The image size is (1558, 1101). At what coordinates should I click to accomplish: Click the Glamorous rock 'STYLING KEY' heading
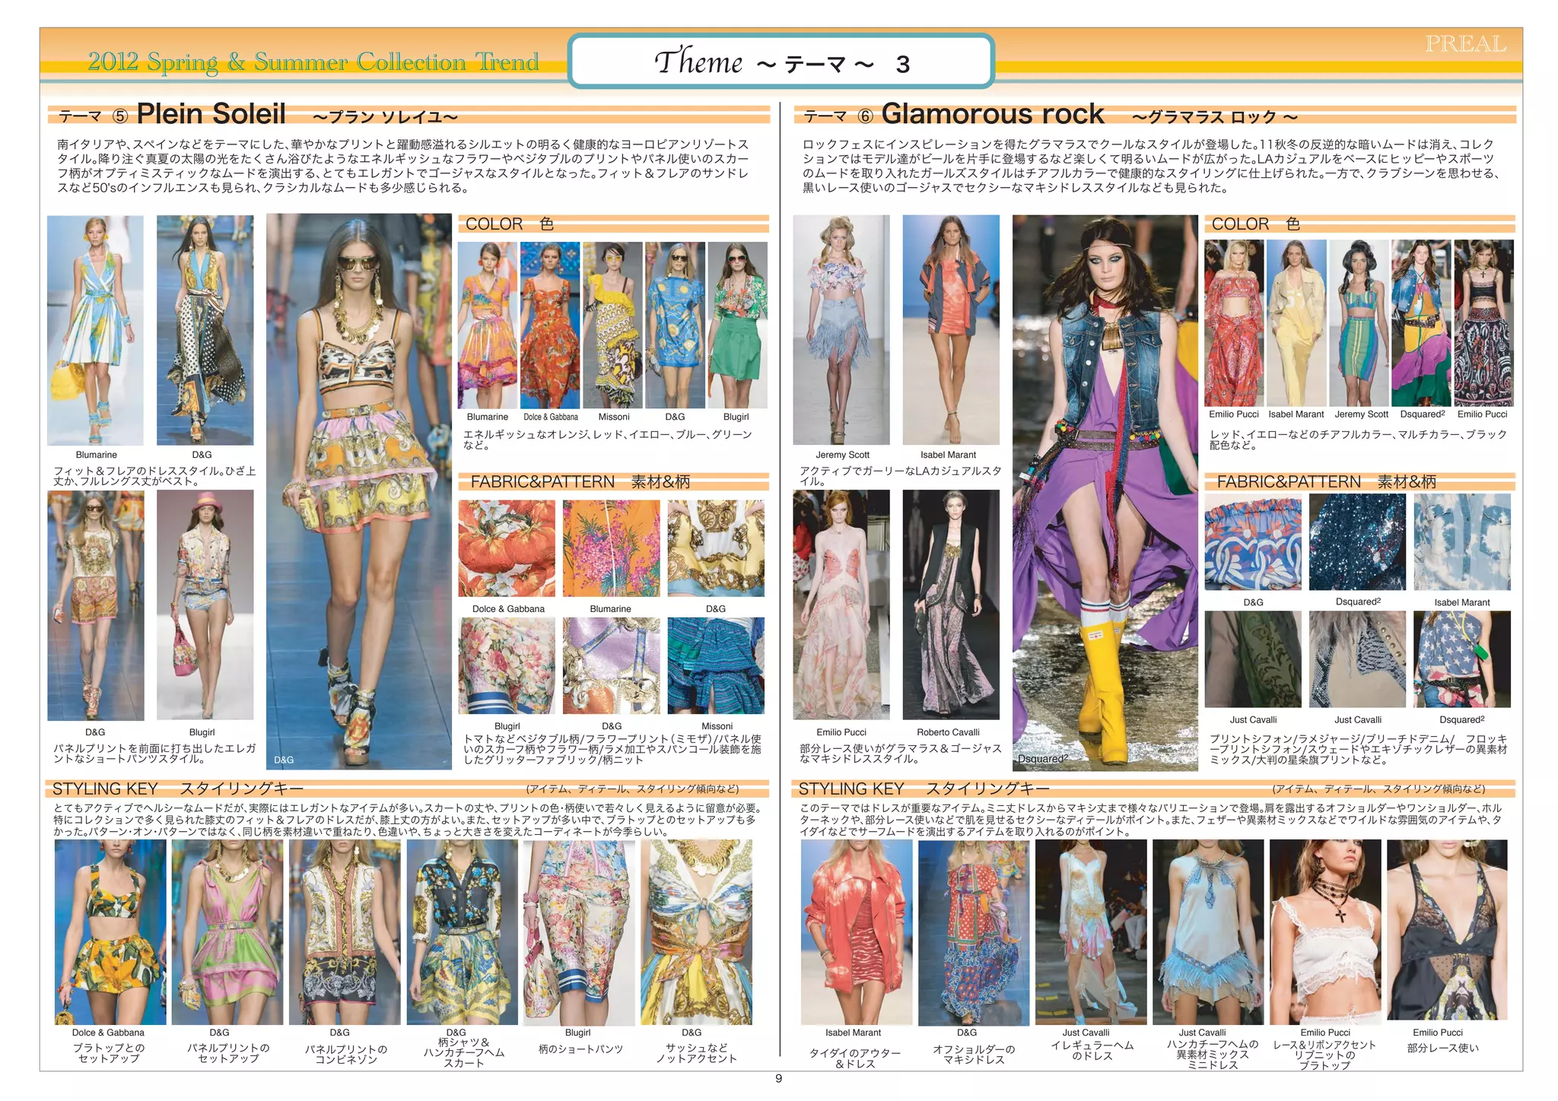[x=851, y=788]
